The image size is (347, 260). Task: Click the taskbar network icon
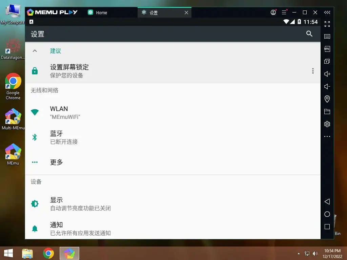pyautogui.click(x=307, y=254)
